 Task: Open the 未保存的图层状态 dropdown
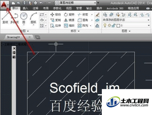click(x=148, y=20)
